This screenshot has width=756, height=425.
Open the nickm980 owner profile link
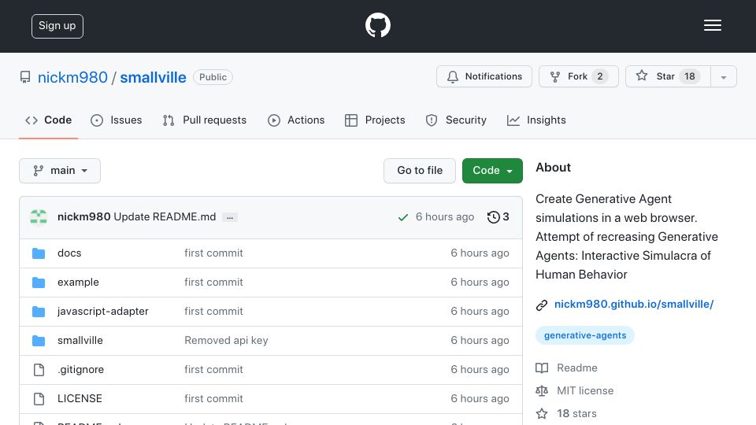pyautogui.click(x=72, y=77)
